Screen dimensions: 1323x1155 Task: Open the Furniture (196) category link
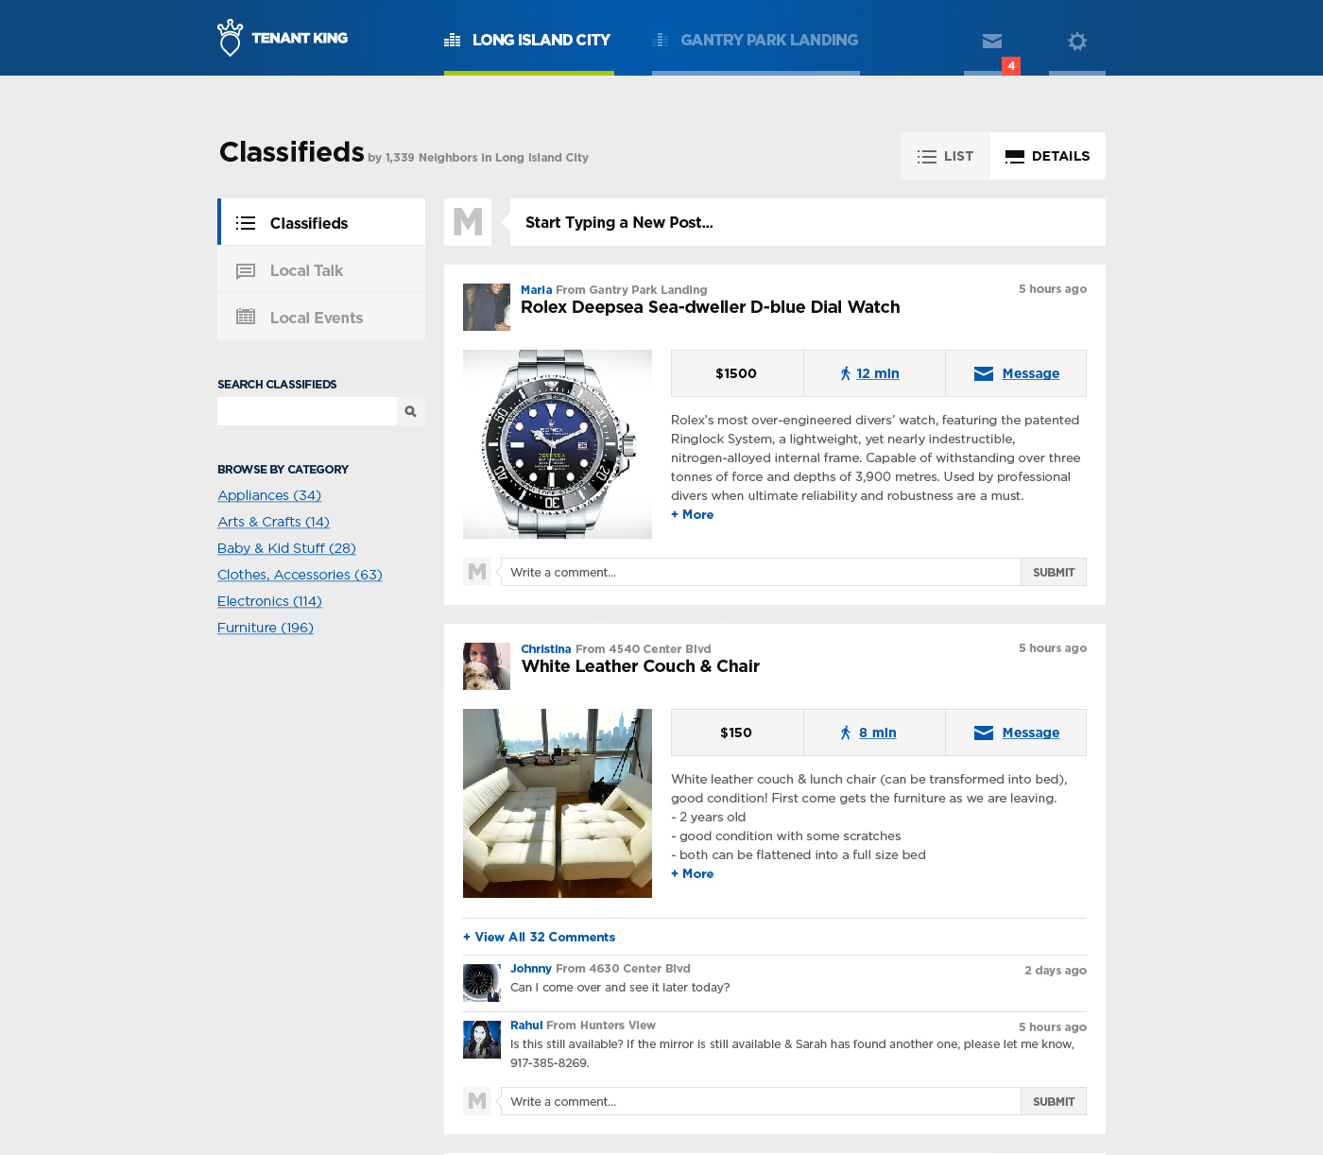266,628
